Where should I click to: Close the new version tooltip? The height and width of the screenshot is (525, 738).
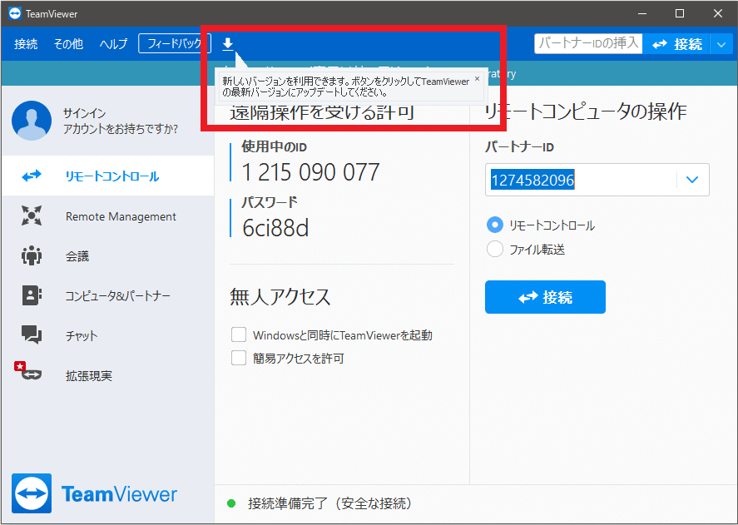click(x=477, y=79)
